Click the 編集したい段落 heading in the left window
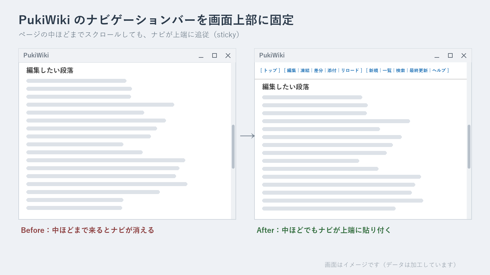This screenshot has height=275, width=490. click(x=50, y=70)
